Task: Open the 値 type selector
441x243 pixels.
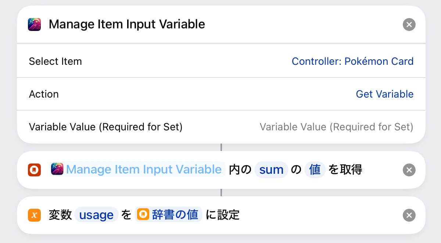Action: [x=315, y=170]
